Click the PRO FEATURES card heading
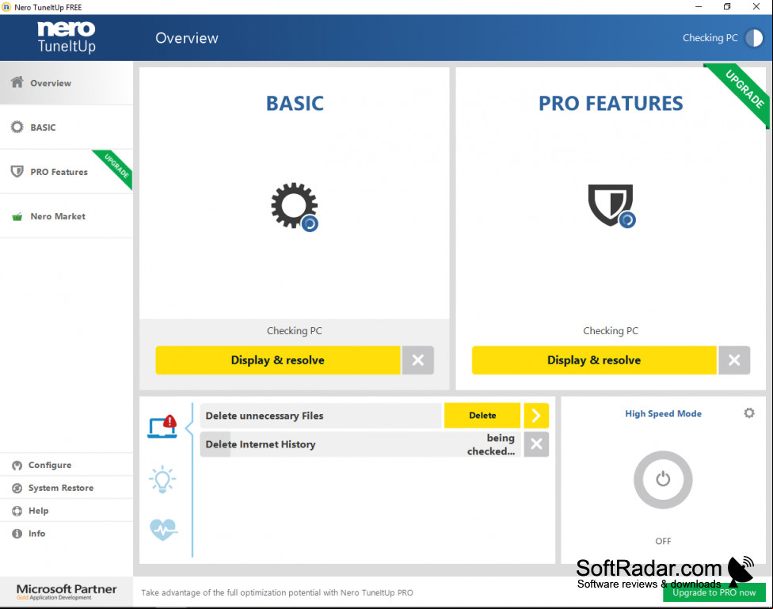773x609 pixels. (611, 104)
